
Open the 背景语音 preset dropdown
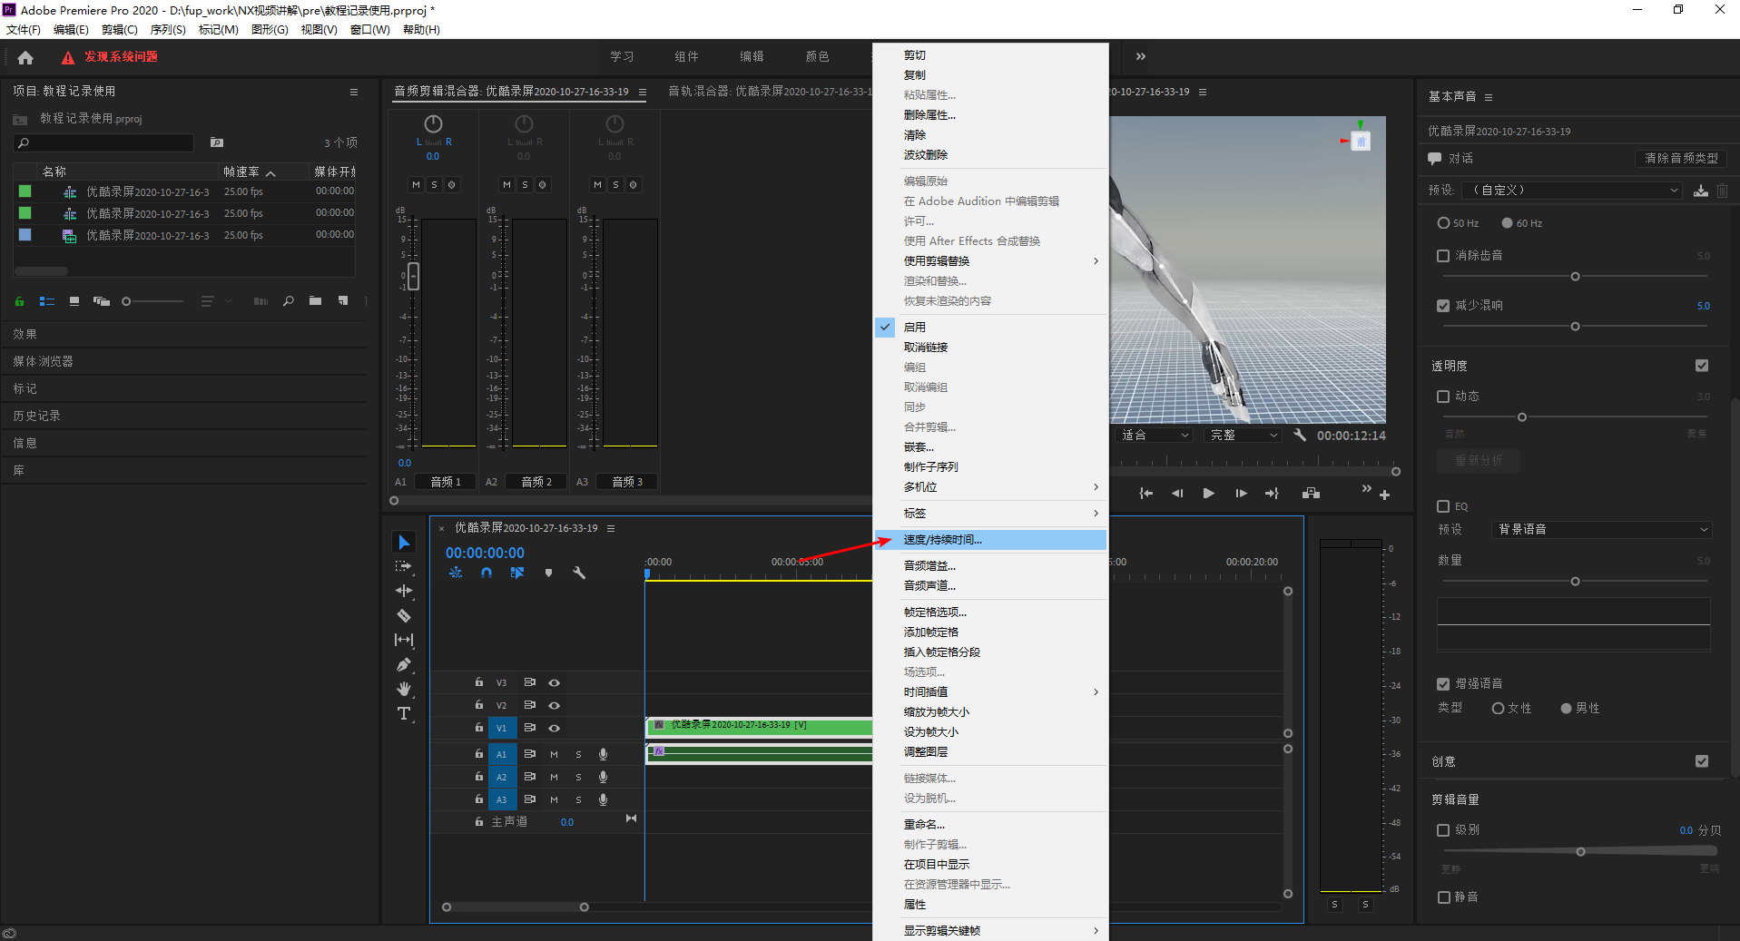[x=1601, y=530]
